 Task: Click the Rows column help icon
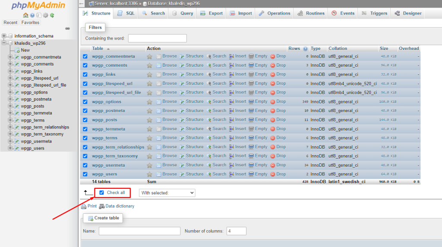[x=305, y=49]
